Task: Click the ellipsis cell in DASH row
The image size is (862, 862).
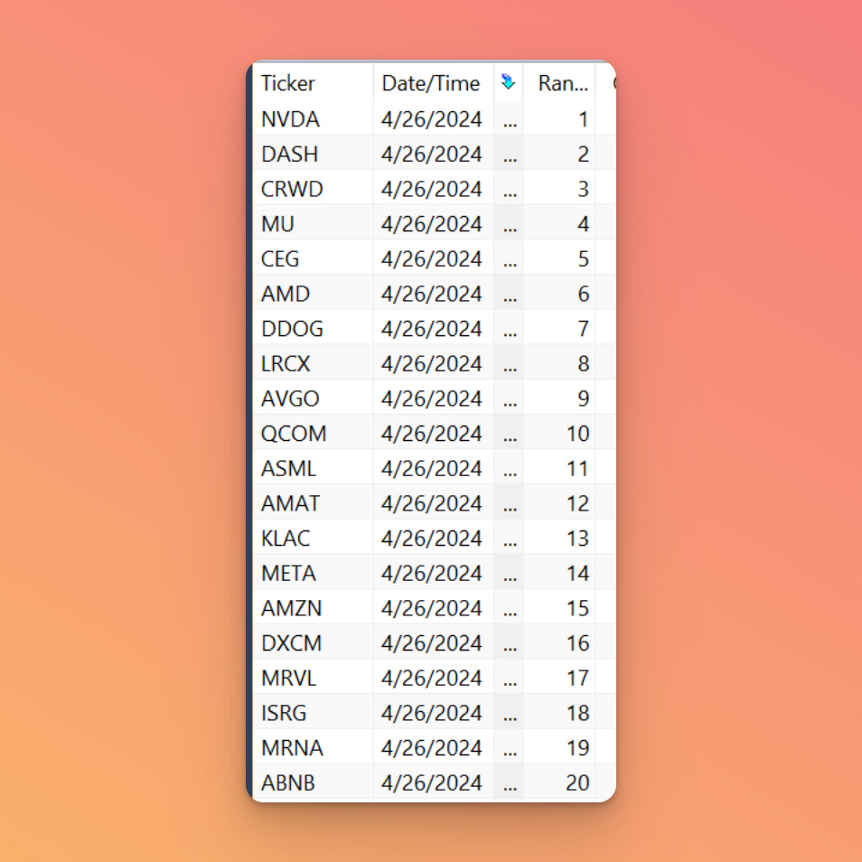Action: pyautogui.click(x=509, y=154)
